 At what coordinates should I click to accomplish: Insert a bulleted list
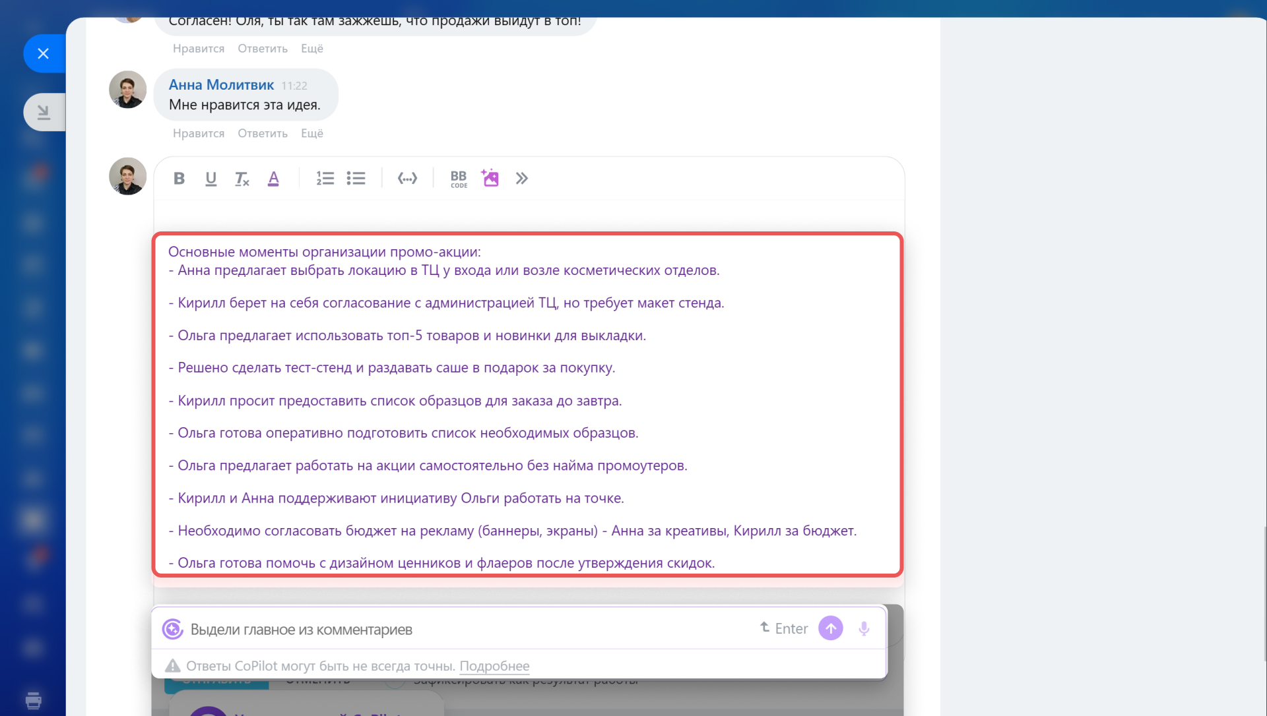(x=356, y=178)
